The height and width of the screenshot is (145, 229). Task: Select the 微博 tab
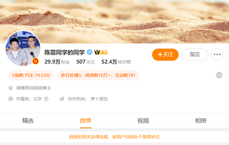[86, 121]
